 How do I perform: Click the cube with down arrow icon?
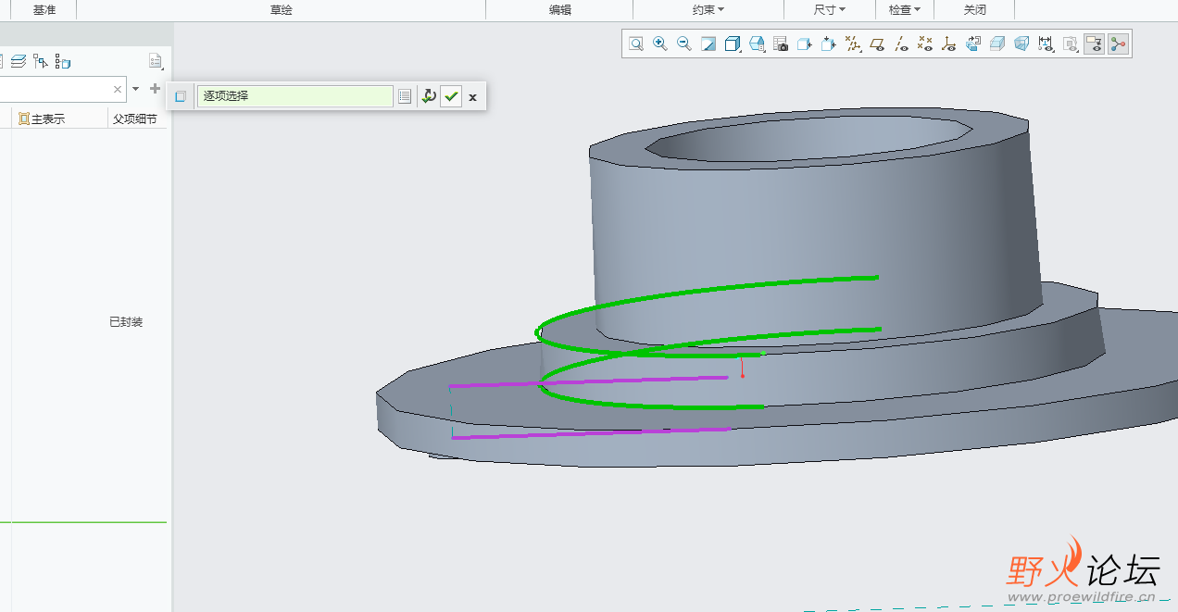pos(829,44)
